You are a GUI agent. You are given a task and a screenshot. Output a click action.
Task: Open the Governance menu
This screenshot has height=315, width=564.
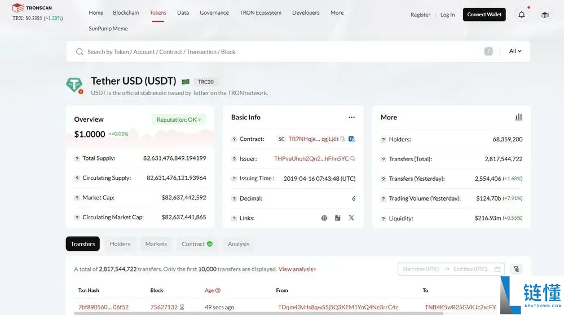pyautogui.click(x=214, y=12)
